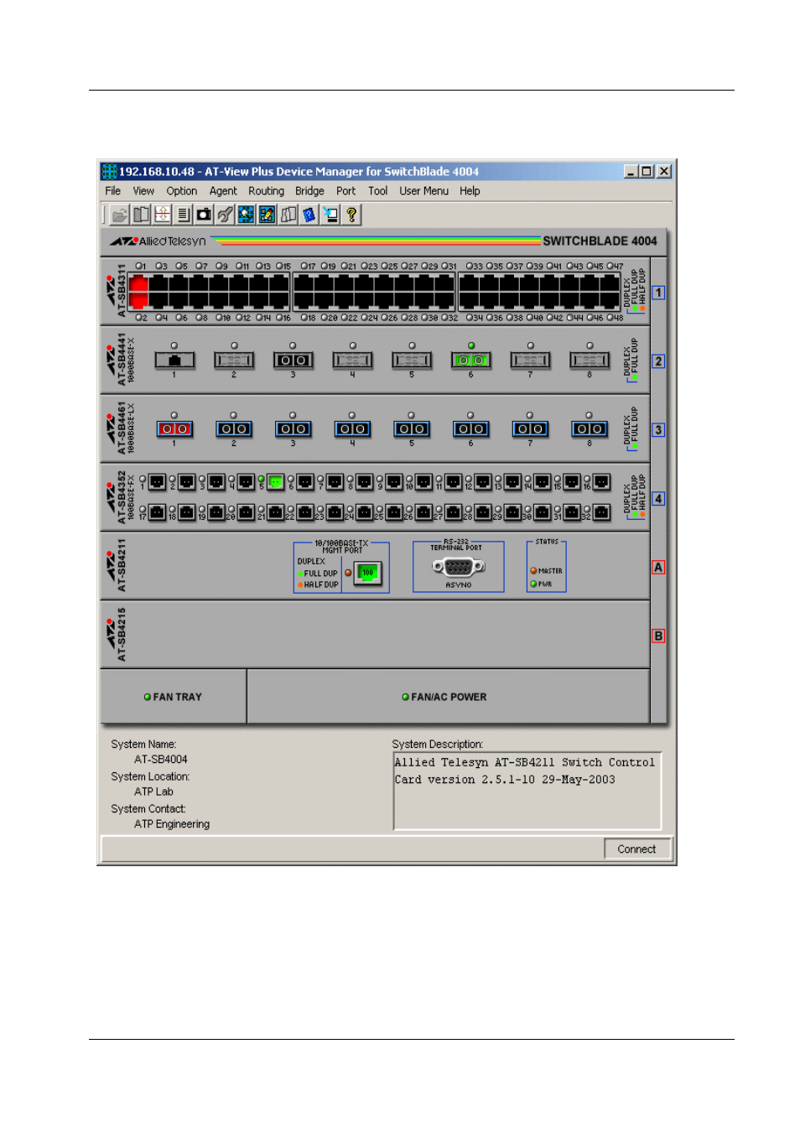Image resolution: width=800 pixels, height=1132 pixels.
Task: Select port 17 on the AT-SB4352 card
Action: click(157, 511)
